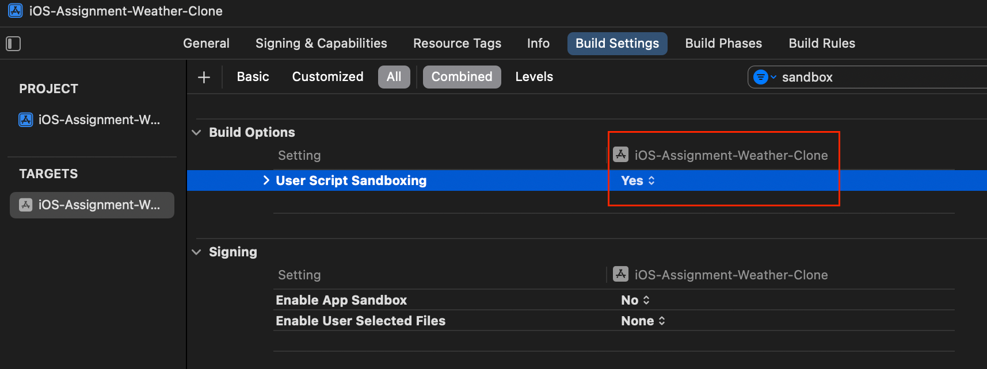Toggle the project and targets sidebar icon
The image size is (987, 369).
coord(13,44)
